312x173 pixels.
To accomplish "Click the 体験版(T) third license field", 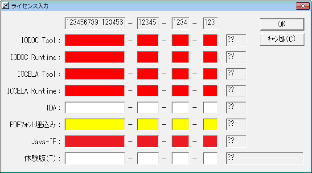I will pos(180,158).
